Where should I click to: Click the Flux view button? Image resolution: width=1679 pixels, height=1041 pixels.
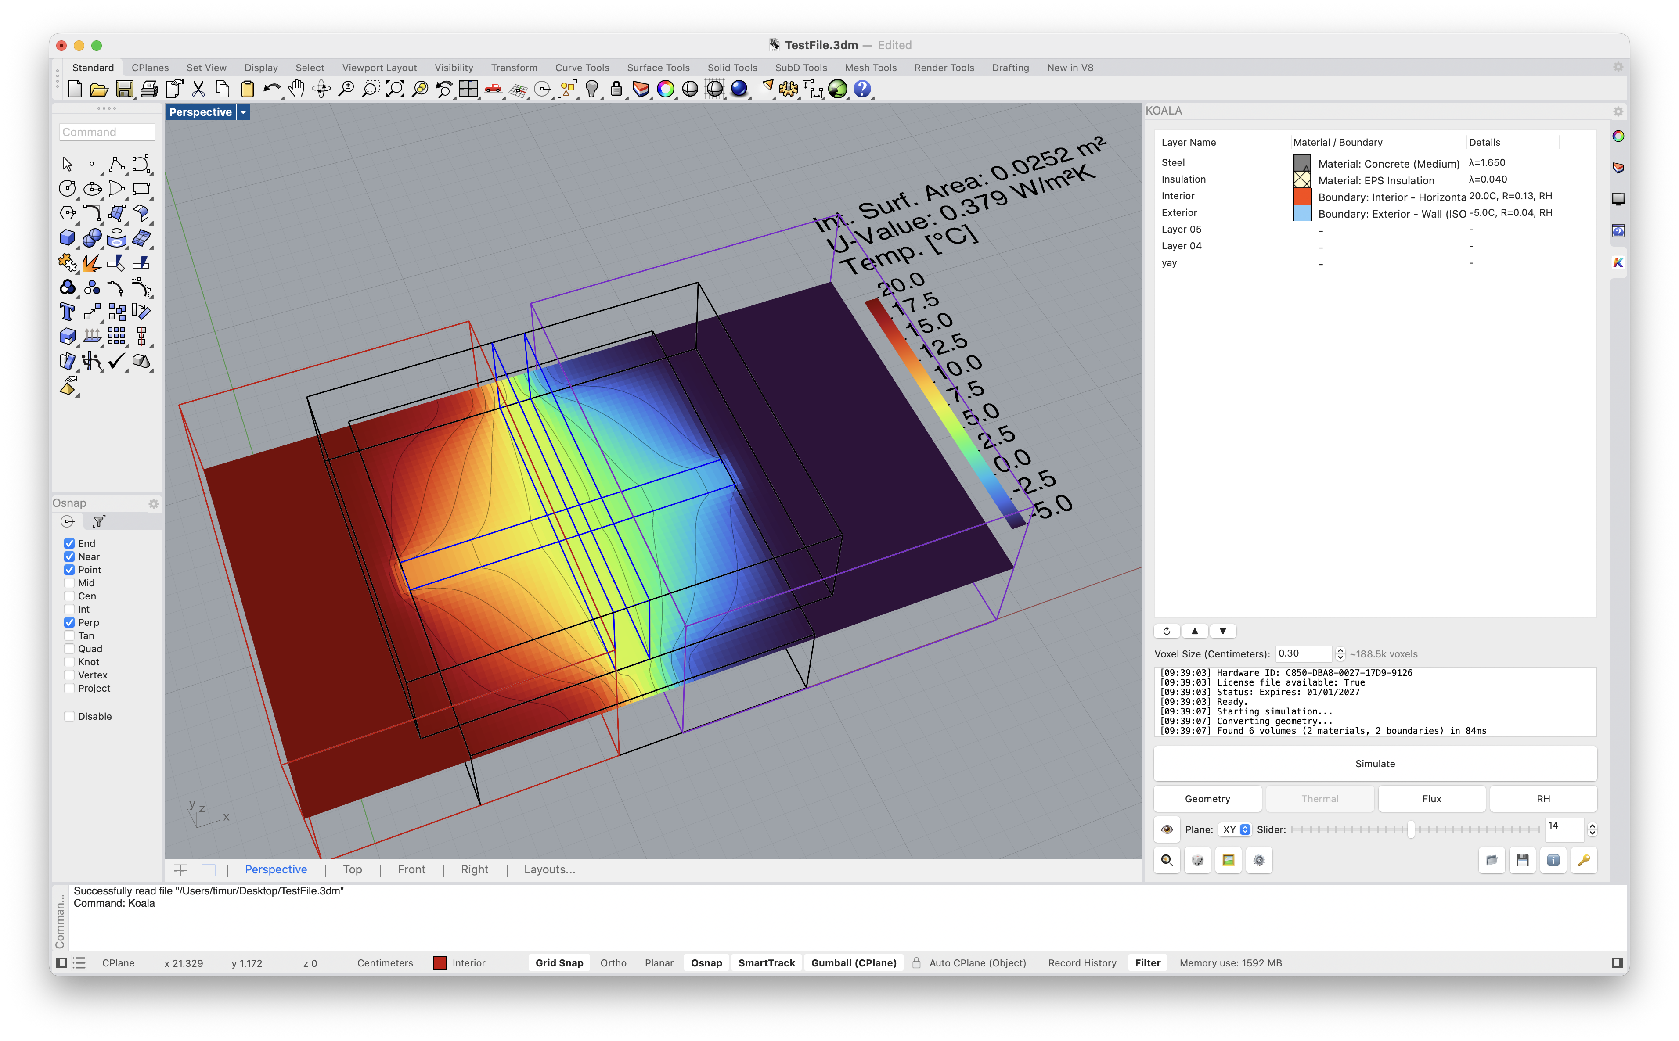[x=1431, y=799]
